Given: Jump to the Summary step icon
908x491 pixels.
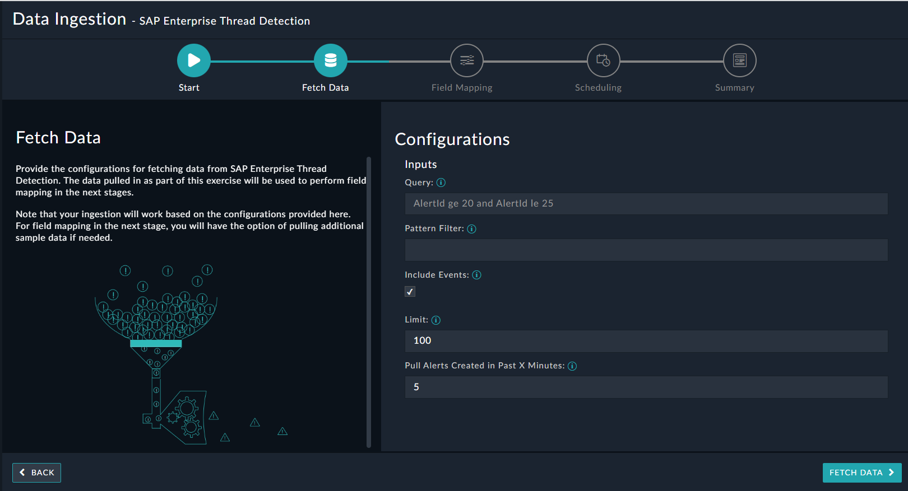Looking at the screenshot, I should [x=739, y=60].
